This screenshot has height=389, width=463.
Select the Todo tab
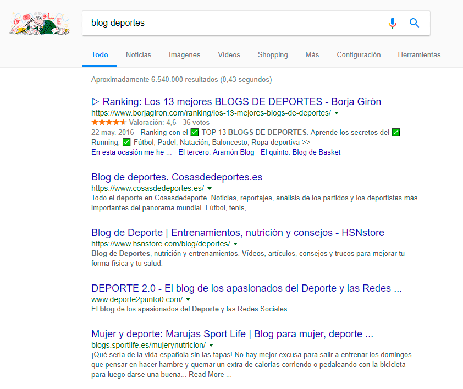(100, 55)
